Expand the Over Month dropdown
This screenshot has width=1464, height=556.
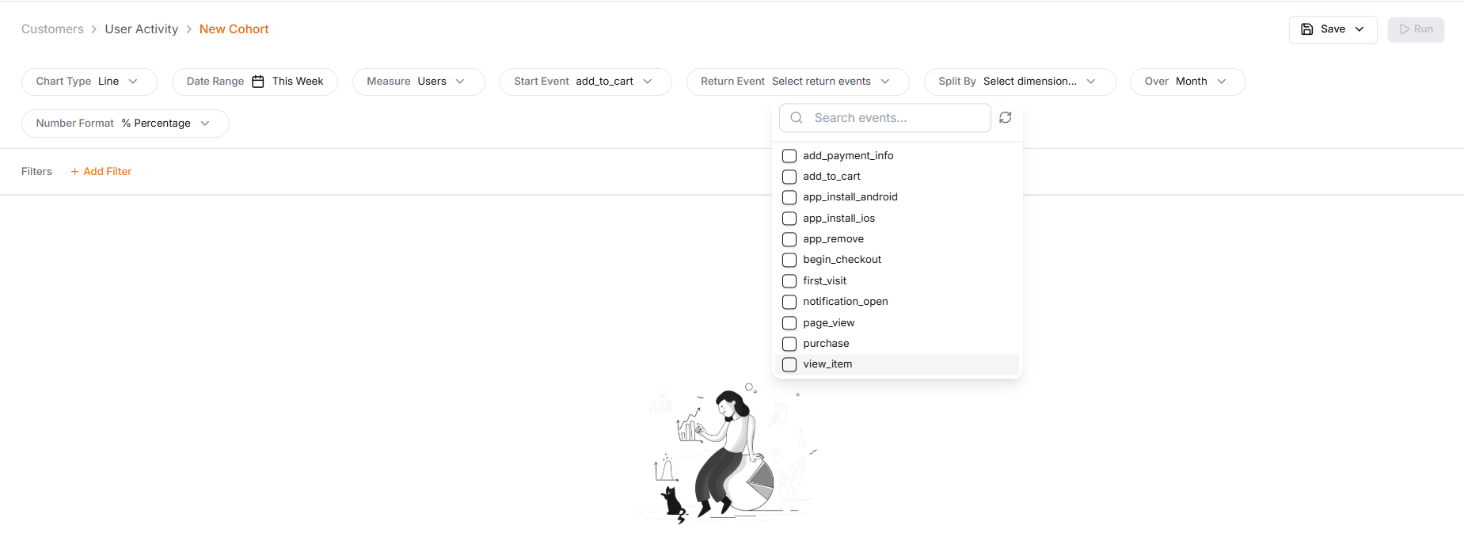[x=1188, y=82]
